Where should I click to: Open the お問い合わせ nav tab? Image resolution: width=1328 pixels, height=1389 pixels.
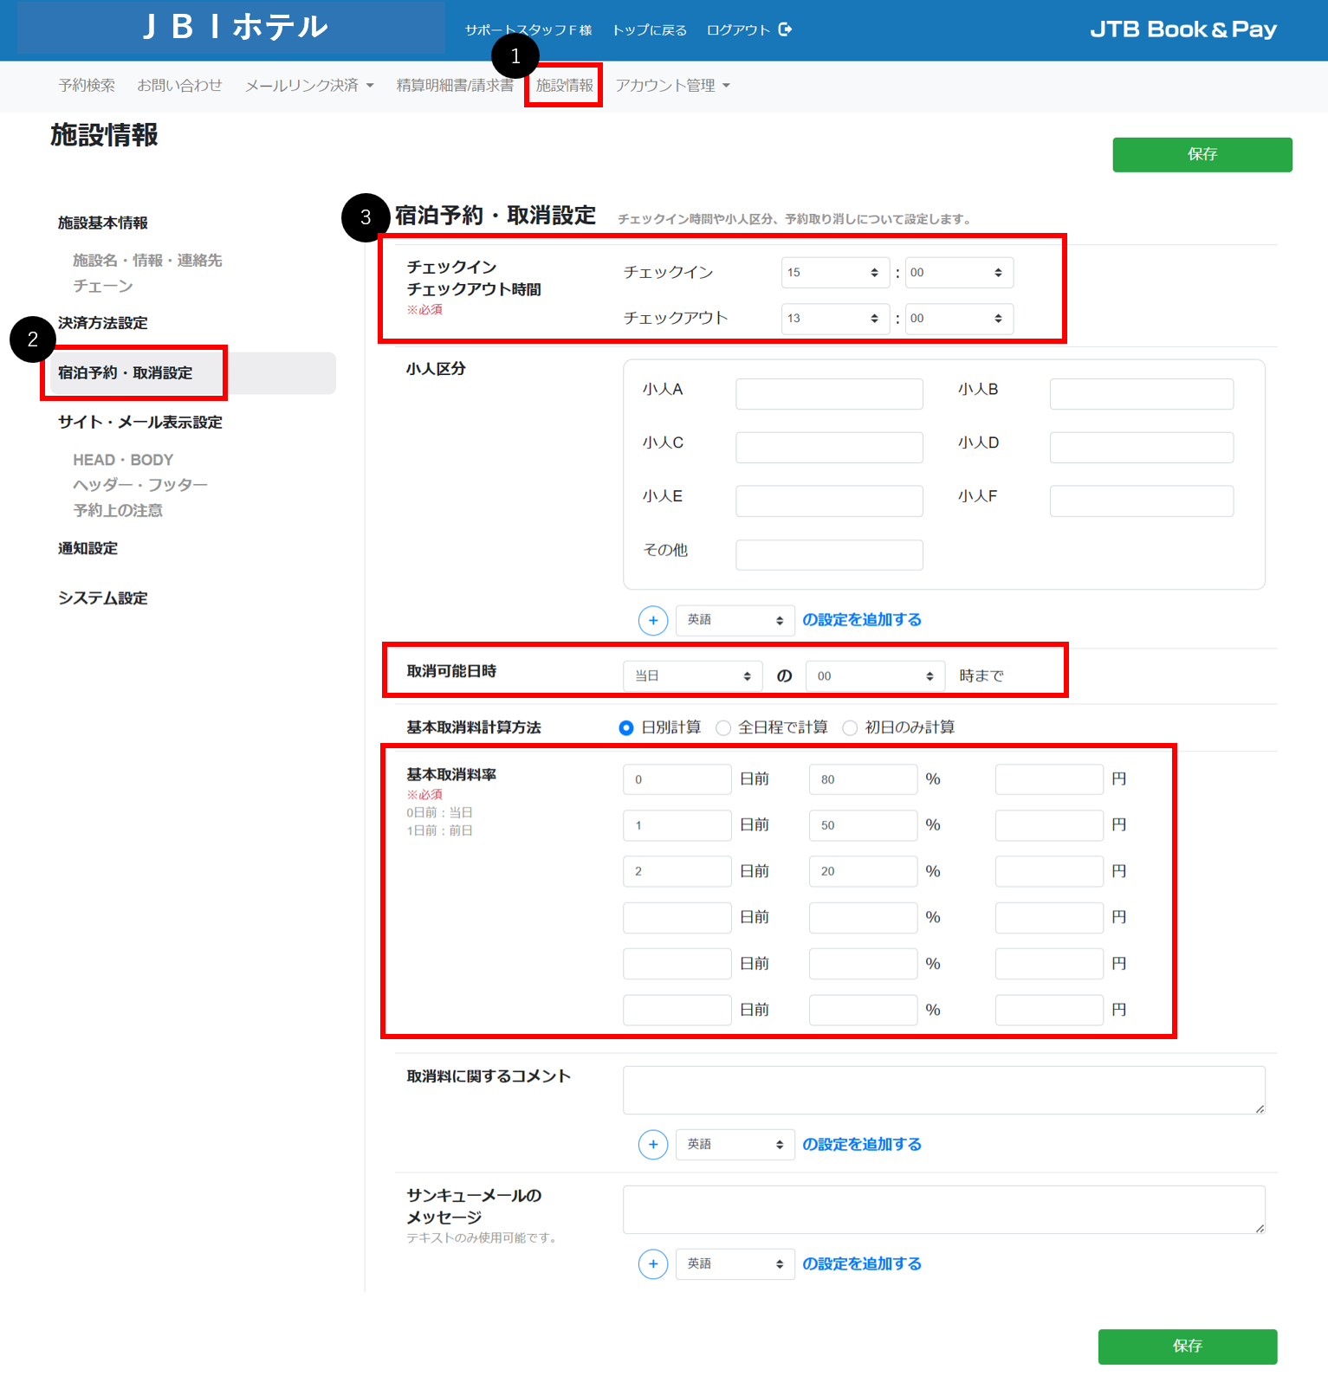179,86
